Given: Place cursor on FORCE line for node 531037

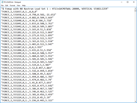Looking at the screenshot, I should click(x=19, y=12).
